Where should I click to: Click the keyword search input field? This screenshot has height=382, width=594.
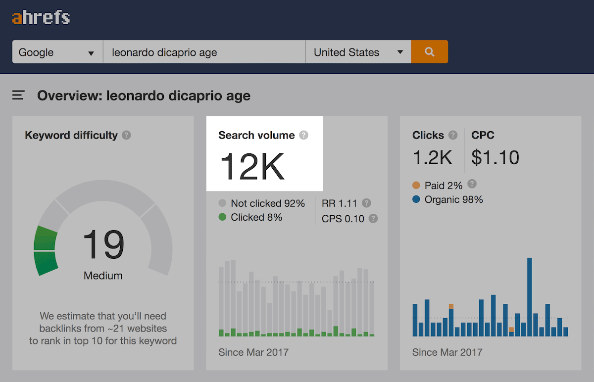(204, 52)
